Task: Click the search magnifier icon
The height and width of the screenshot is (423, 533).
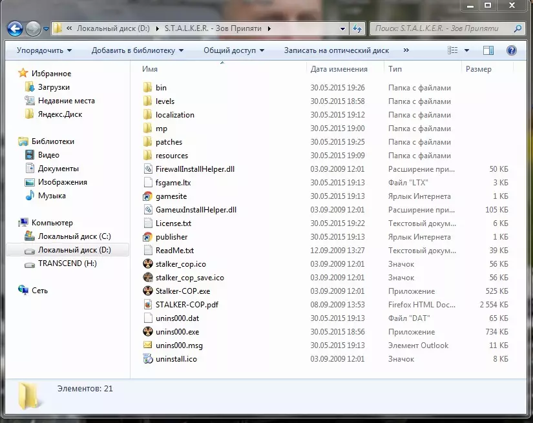Action: pos(517,28)
